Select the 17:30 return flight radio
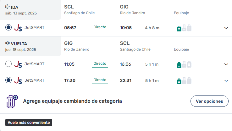The image size is (232, 131). (8, 80)
